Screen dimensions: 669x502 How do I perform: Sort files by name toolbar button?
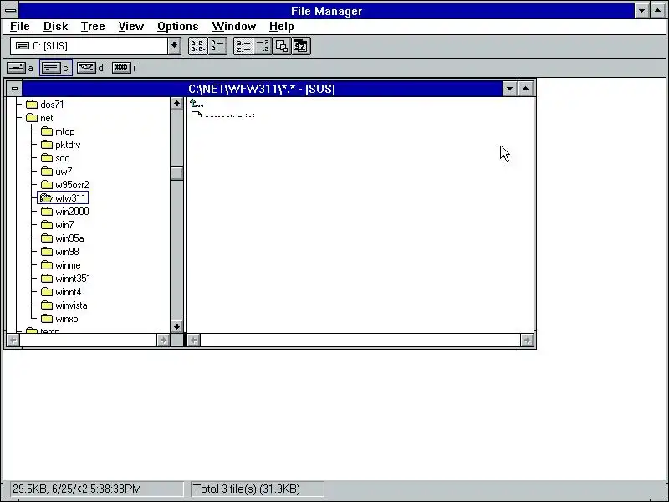click(x=243, y=46)
